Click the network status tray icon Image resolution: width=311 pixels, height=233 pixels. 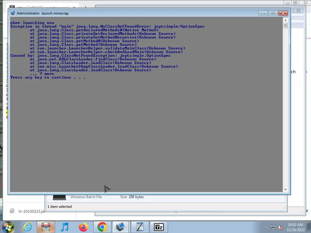(x=273, y=227)
